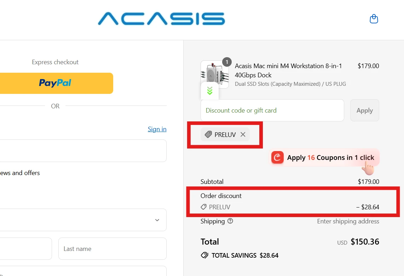Screen dimensions: 404x276
Task: Open the country dropdown chevron
Action: coord(157,220)
